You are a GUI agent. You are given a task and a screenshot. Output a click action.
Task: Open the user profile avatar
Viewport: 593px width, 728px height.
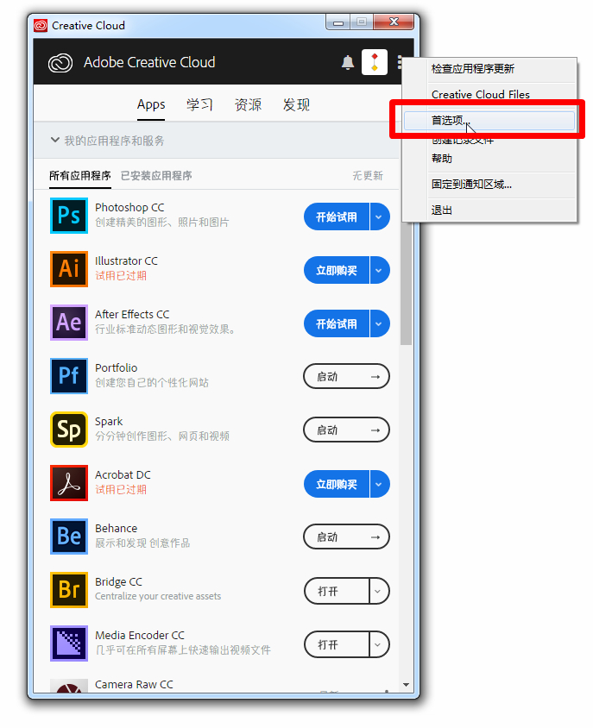(x=375, y=62)
